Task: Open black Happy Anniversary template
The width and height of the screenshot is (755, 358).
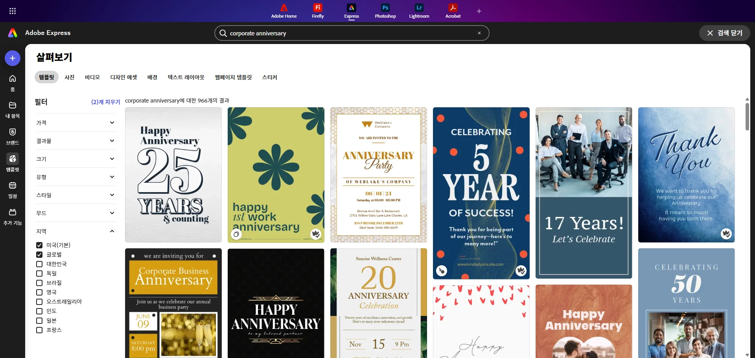Action: [x=276, y=303]
